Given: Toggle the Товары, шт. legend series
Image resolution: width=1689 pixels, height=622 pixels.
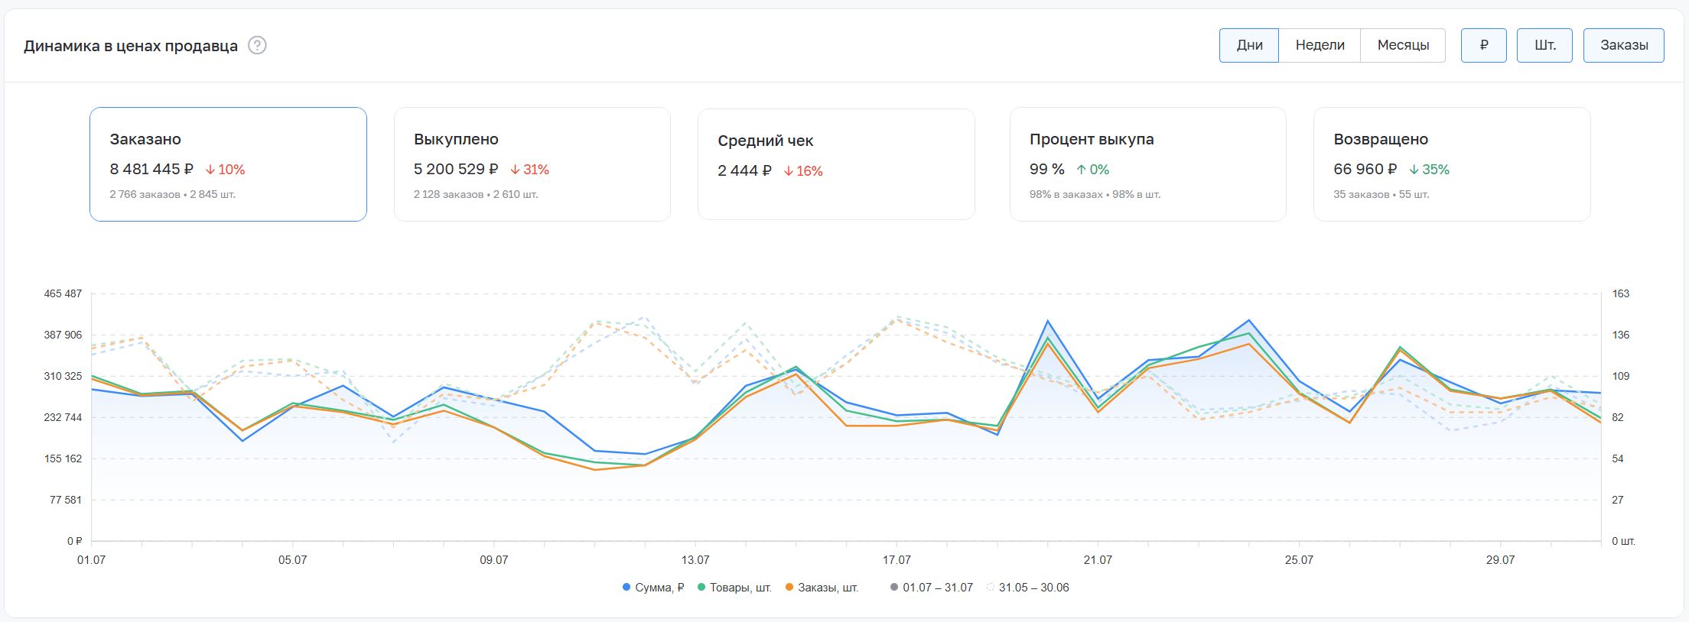Looking at the screenshot, I should [x=734, y=588].
